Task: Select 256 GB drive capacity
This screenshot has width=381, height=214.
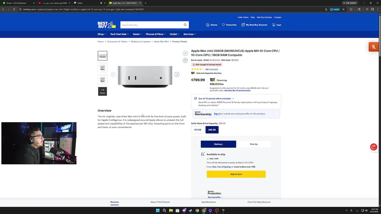Action: pyautogui.click(x=212, y=130)
